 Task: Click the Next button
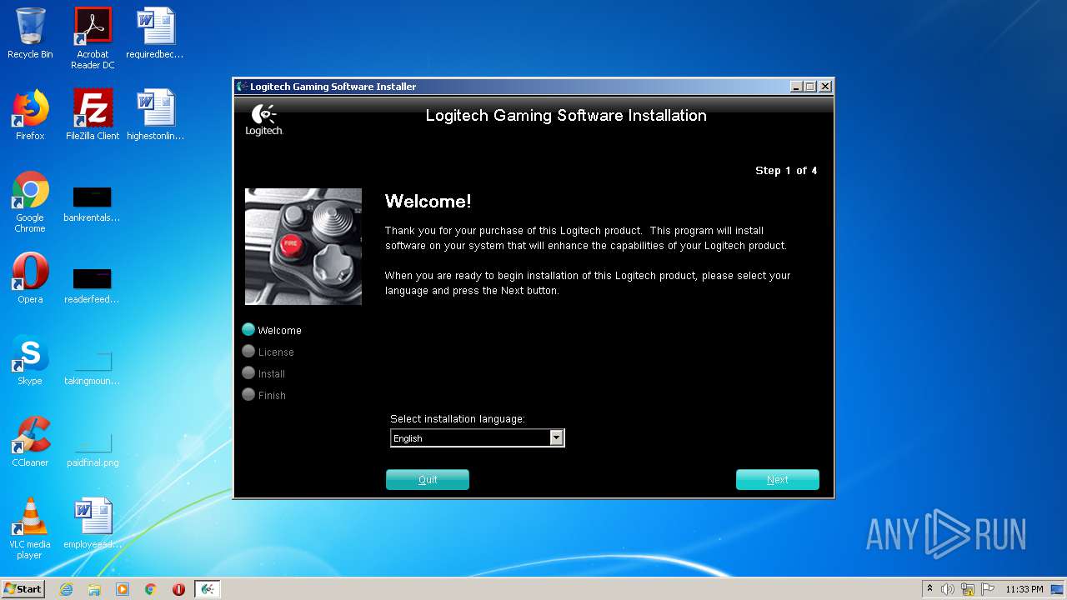tap(778, 480)
